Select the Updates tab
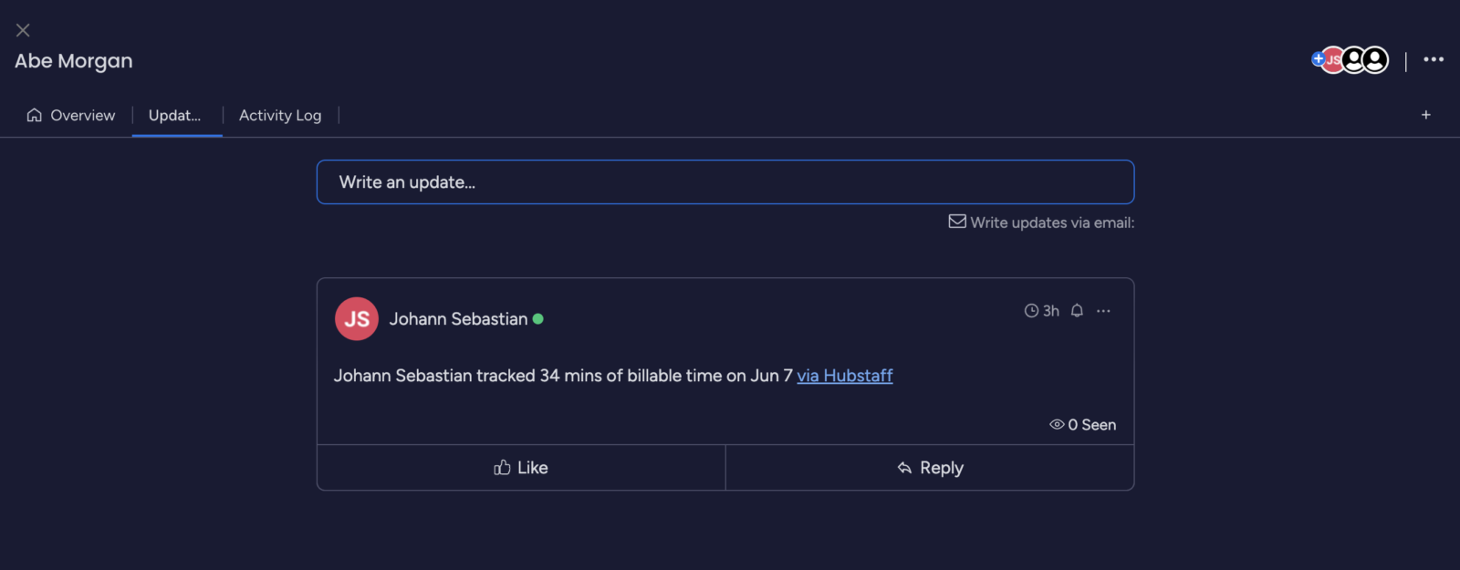 pos(175,115)
